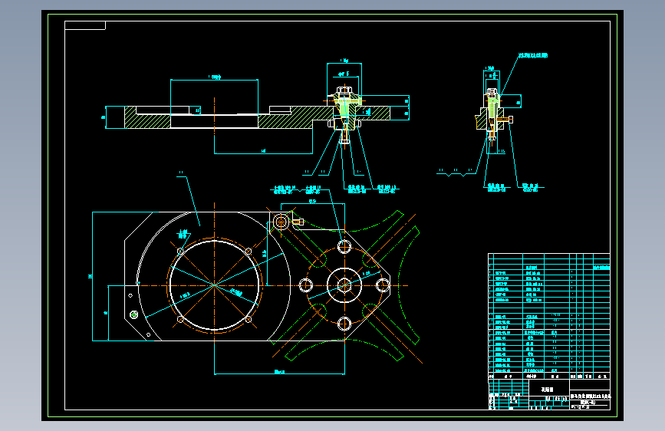Select the upper-right small hole on the bolt circle

click(x=249, y=251)
